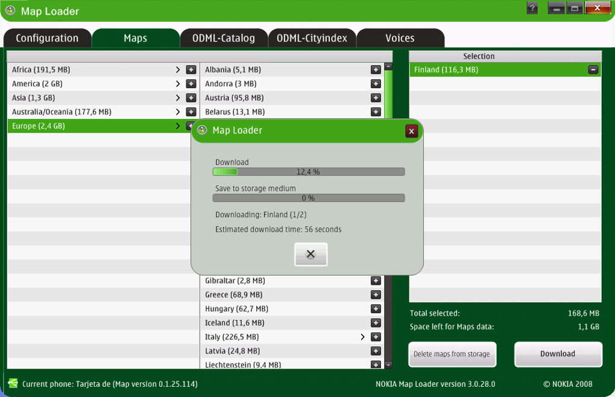Close the download progress dialog
This screenshot has height=397, width=615.
[x=411, y=131]
